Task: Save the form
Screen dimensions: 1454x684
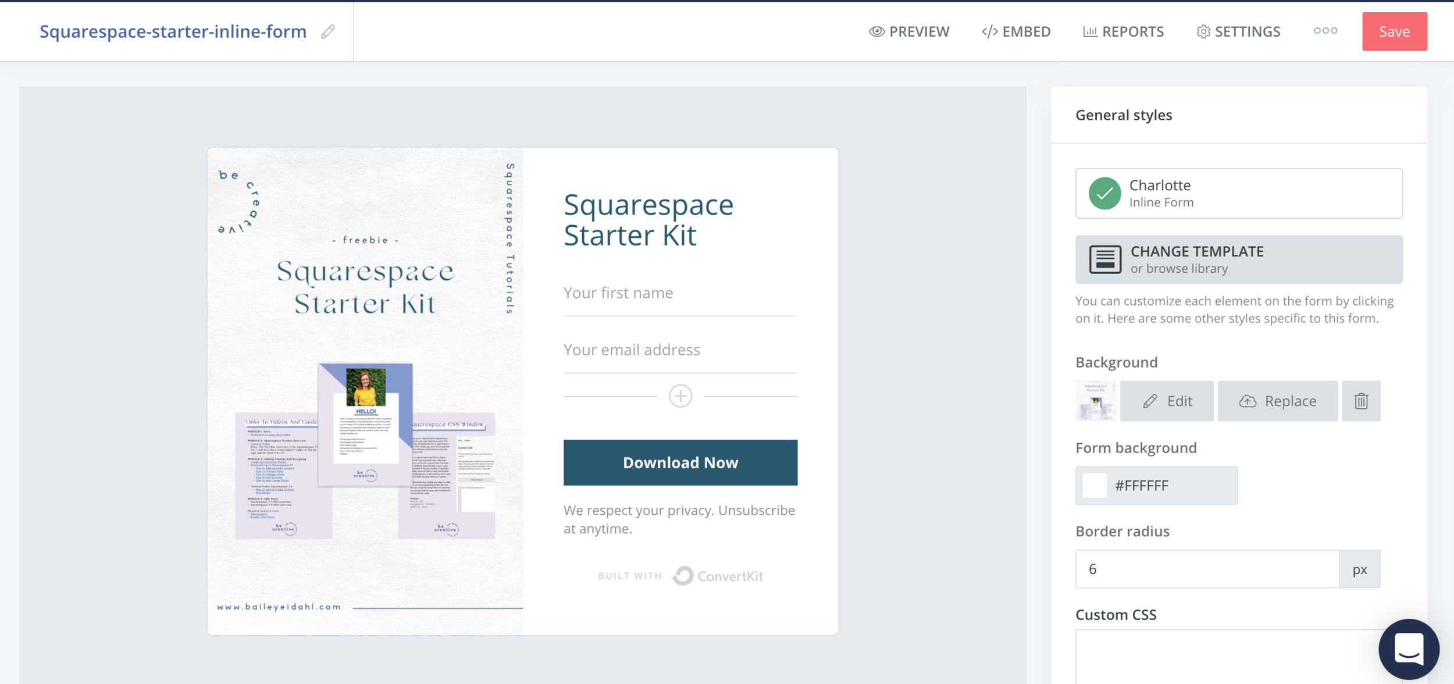Action: [1394, 31]
